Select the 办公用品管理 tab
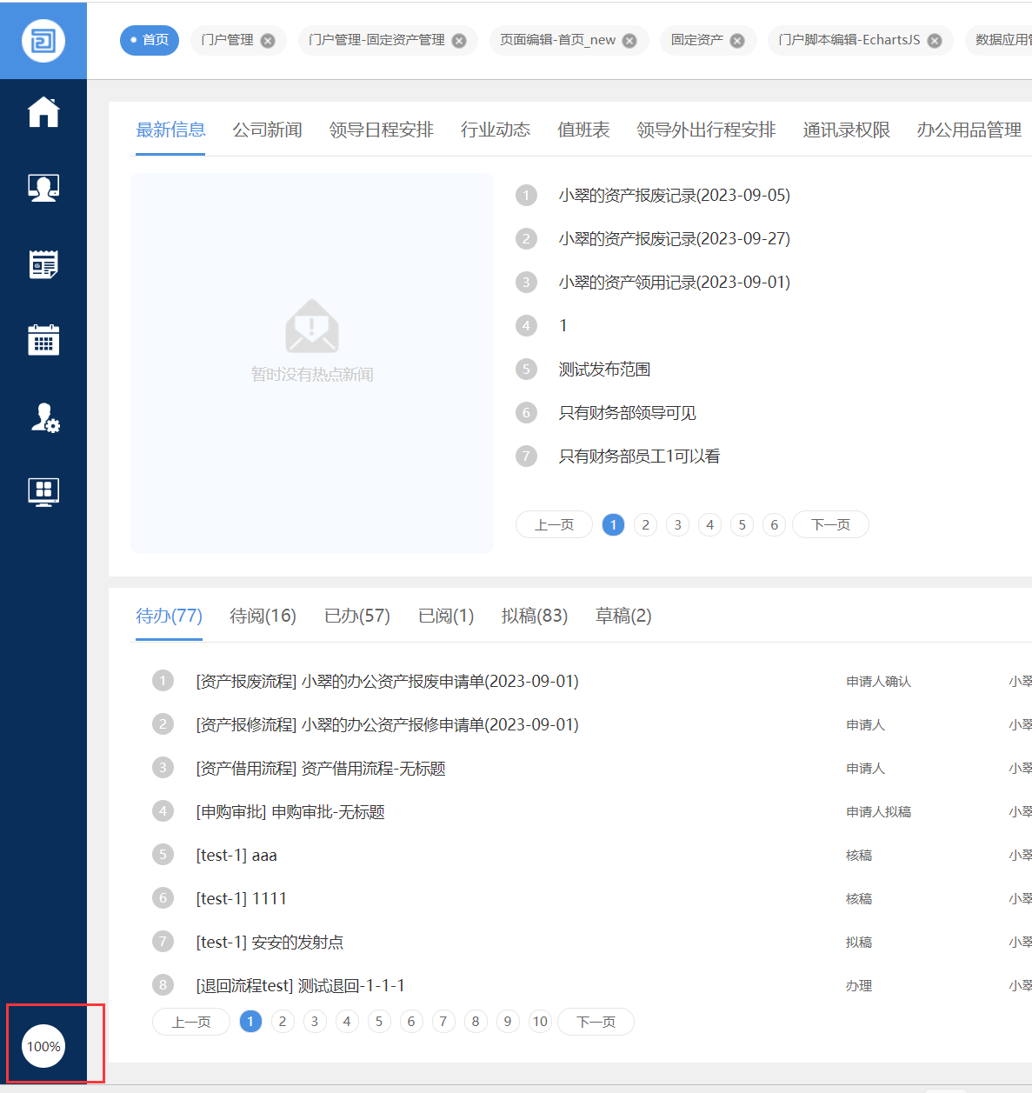Viewport: 1032px width, 1093px height. tap(969, 130)
